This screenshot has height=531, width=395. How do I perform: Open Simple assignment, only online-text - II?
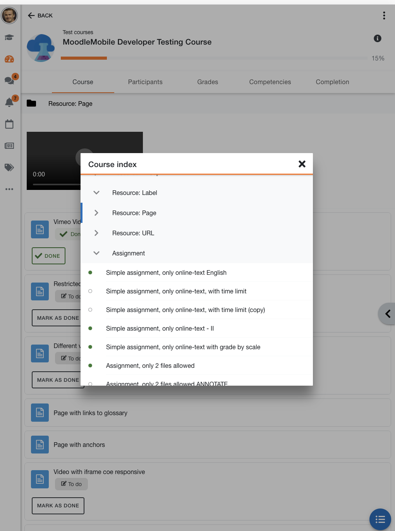197,328
